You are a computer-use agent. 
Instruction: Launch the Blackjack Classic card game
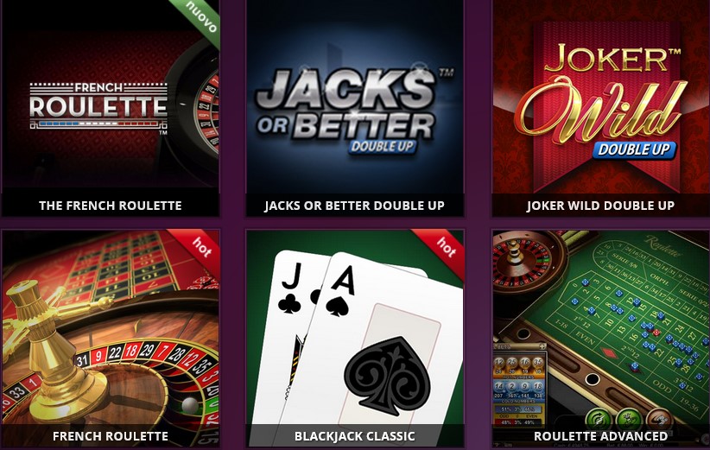tap(354, 339)
